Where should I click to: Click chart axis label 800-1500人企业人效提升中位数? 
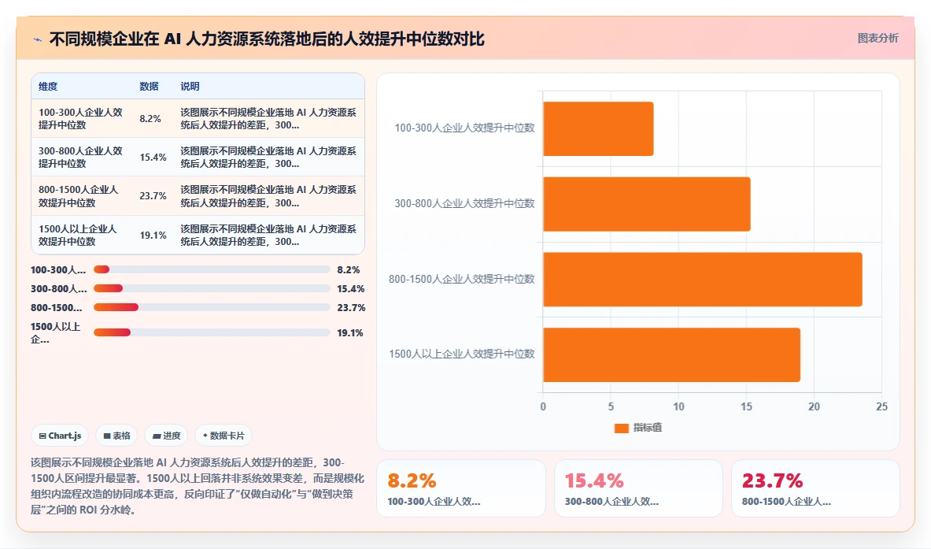tap(461, 279)
